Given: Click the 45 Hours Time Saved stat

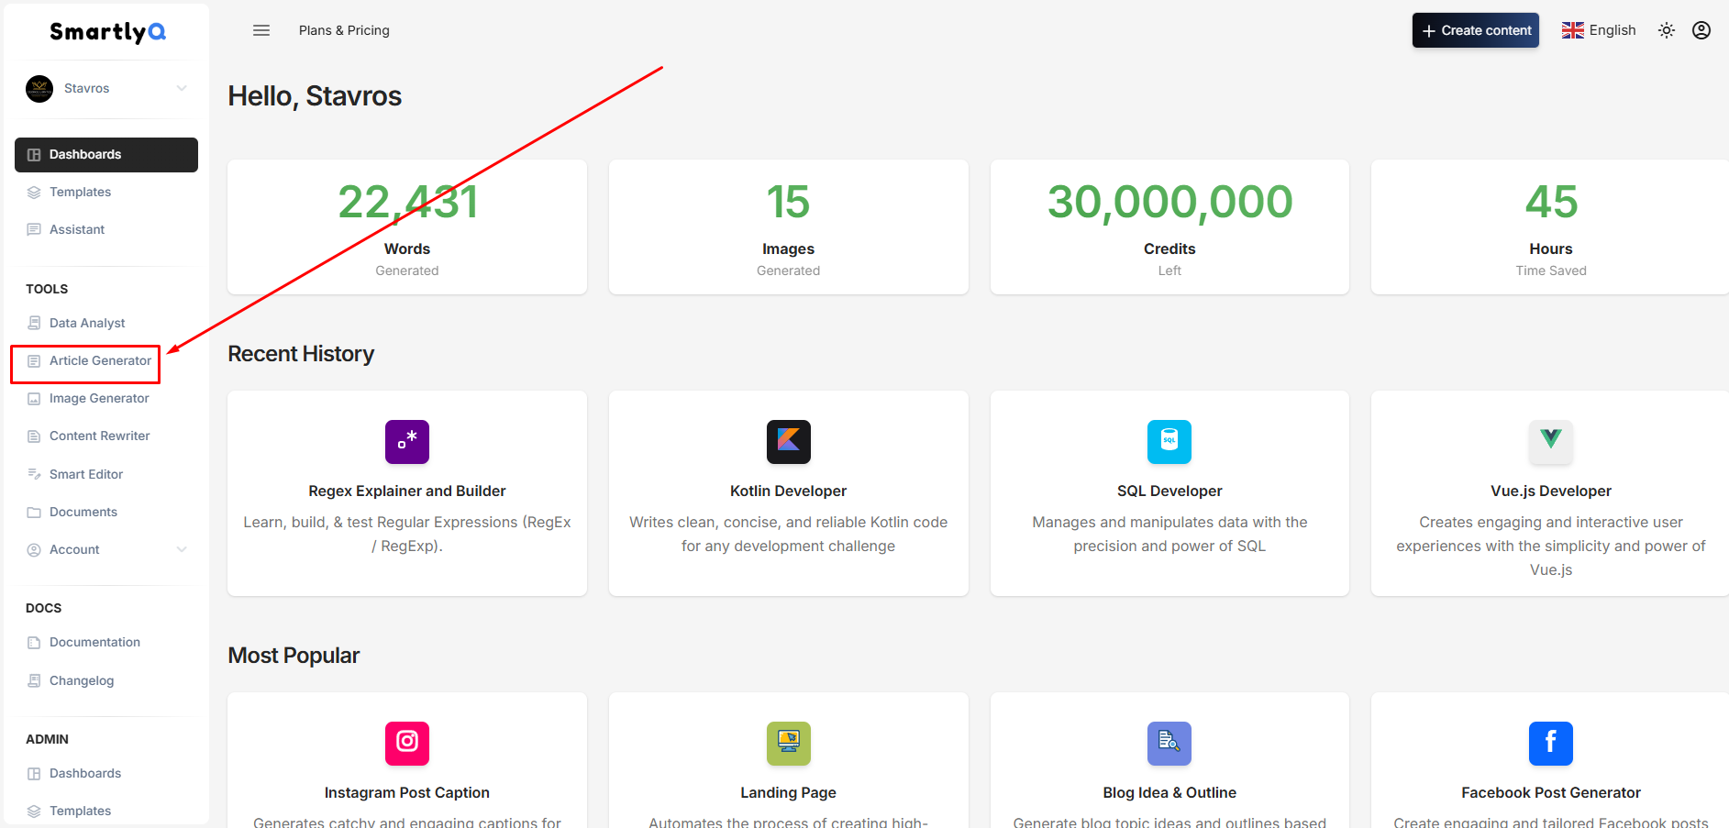Looking at the screenshot, I should click(1550, 227).
